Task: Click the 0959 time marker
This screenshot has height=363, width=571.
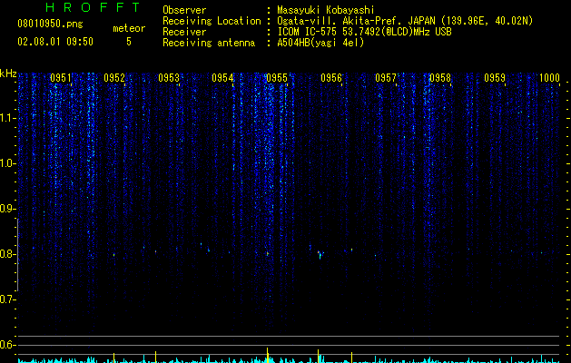Action: 495,78
